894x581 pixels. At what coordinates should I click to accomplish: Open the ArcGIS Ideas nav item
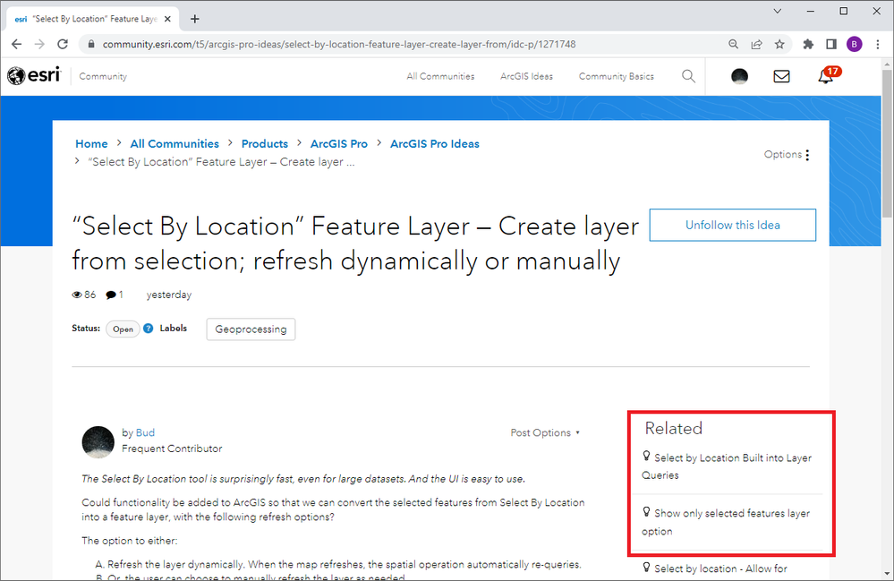[526, 76]
